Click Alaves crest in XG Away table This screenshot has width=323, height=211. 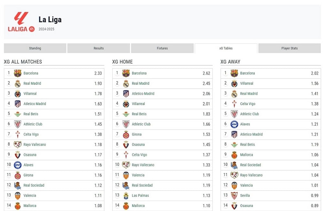tap(234, 124)
